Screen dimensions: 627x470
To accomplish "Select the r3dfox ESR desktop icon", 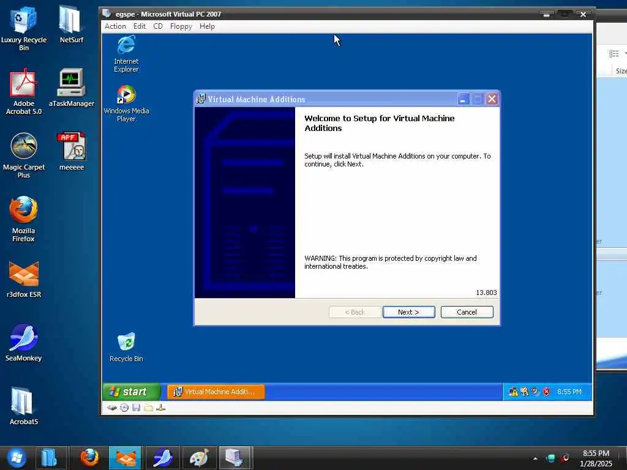I will tap(24, 279).
